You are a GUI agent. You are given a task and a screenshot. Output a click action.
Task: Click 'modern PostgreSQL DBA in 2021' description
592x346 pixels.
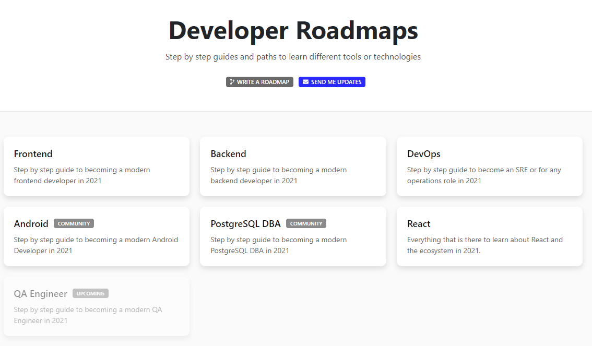point(279,245)
